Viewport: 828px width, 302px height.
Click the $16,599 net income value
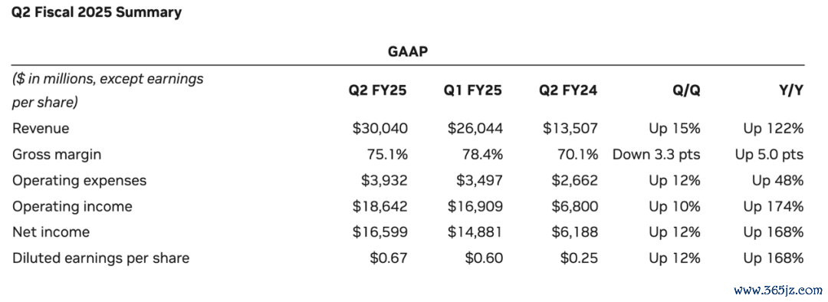pyautogui.click(x=380, y=232)
